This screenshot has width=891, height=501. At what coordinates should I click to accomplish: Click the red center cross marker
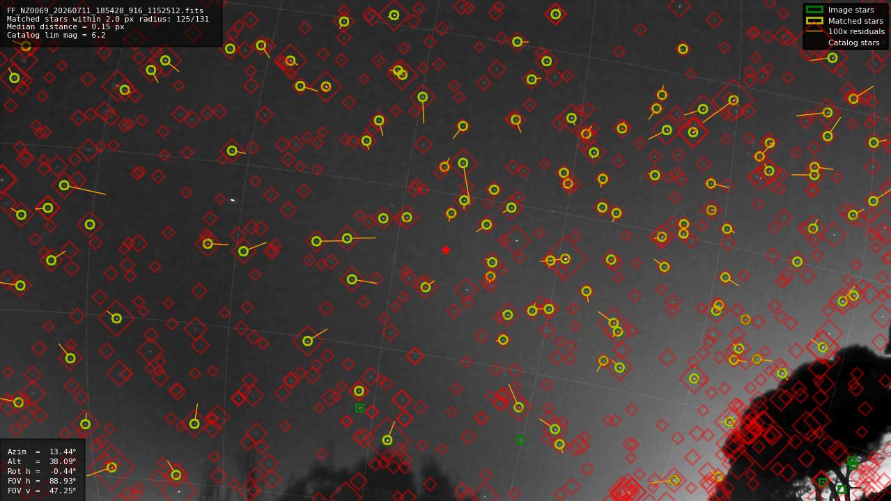pyautogui.click(x=445, y=250)
